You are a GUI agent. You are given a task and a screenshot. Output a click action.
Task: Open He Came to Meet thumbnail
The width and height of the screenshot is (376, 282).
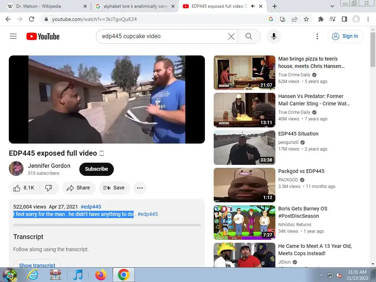coord(244,255)
